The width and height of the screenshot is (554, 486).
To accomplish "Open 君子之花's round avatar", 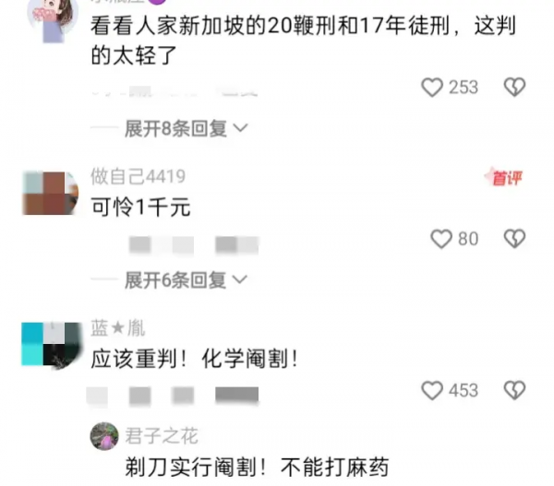I will [x=104, y=436].
